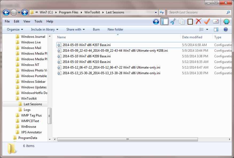This screenshot has height=158, width=234.
Task: Select the Ultimate-only #208.ini file
Action: tap(115, 51)
